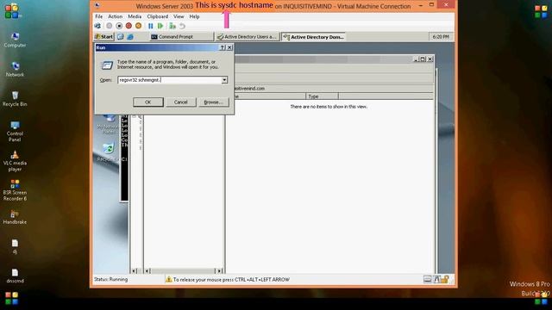
Task: Click the Revert toolbar icon
Action: click(182, 26)
